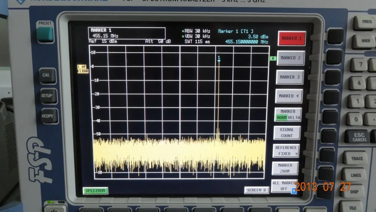The width and height of the screenshot is (376, 212).
Task: Toggle the REFERENCE FIXED softkey
Action: [x=286, y=151]
